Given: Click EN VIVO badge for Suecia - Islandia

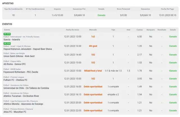Looking at the screenshot, I should click(6, 34).
